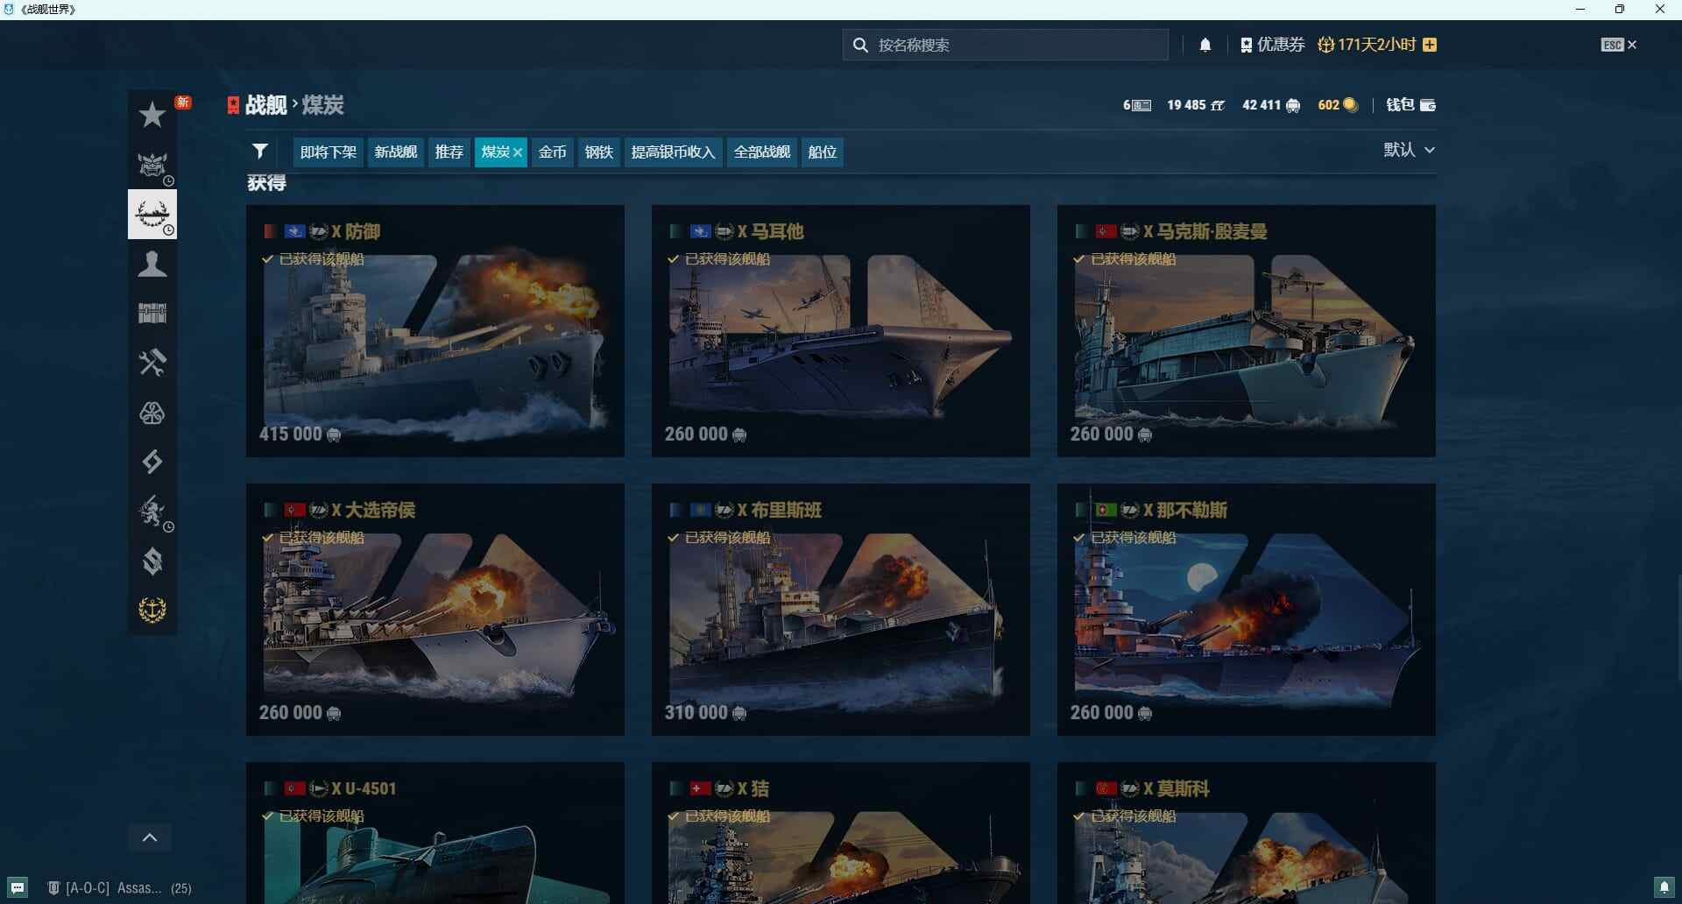Open the X 那不勒斯 ship card
Image resolution: width=1682 pixels, height=904 pixels.
point(1247,610)
